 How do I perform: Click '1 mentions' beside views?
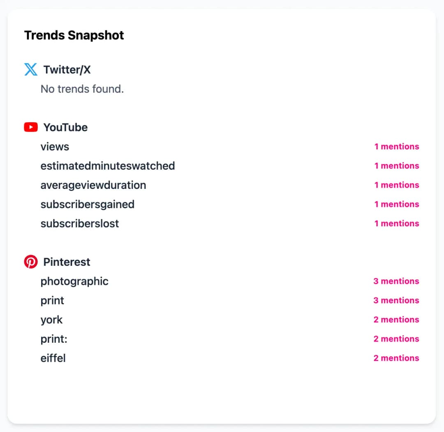397,146
